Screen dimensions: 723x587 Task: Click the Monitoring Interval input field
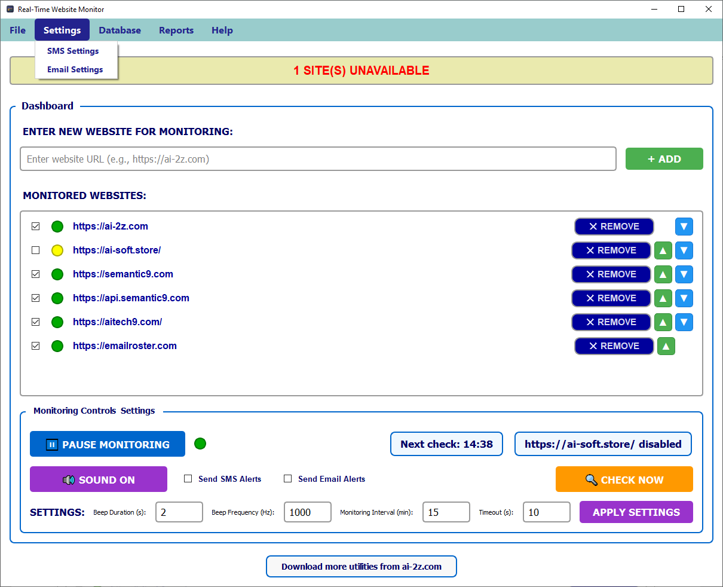446,512
